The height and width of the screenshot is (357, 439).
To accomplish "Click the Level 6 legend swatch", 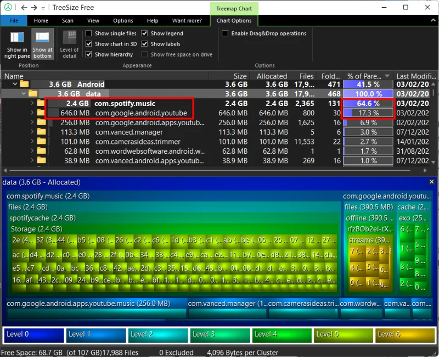I will pyautogui.click(x=405, y=335).
